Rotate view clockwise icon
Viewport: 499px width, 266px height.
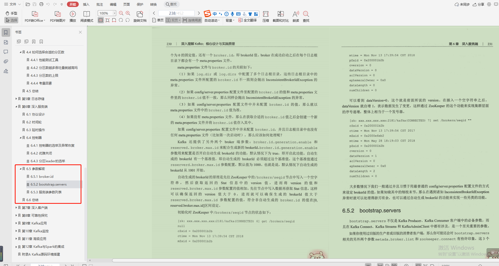tap(128, 20)
